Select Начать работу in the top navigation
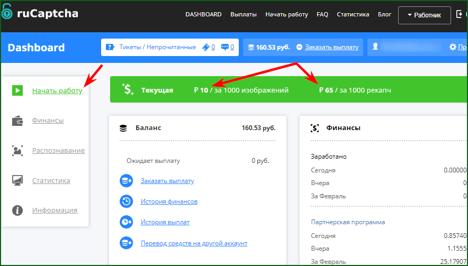Screen dimensions: 468x266 click(x=286, y=14)
